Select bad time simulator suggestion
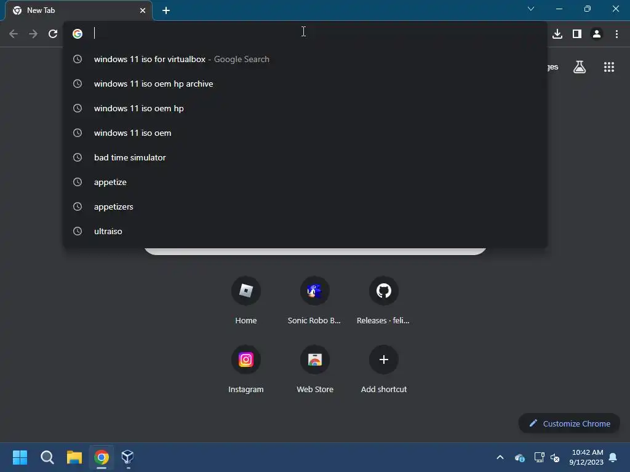Viewport: 630px width, 472px height. [305, 157]
